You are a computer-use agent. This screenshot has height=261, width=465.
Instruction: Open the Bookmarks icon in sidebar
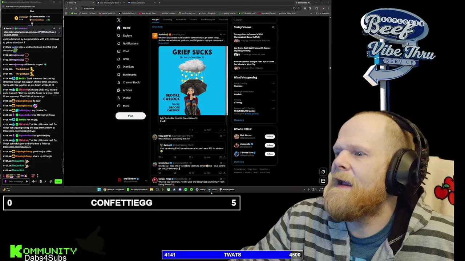click(118, 75)
